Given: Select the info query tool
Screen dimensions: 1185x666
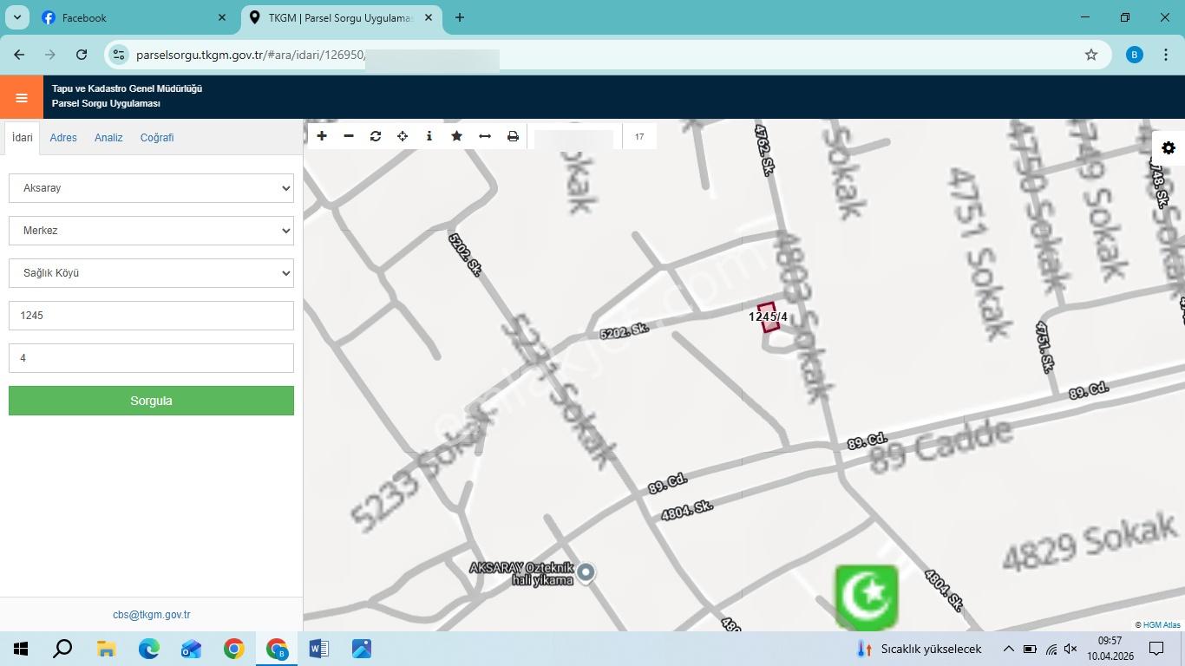Looking at the screenshot, I should (x=429, y=136).
